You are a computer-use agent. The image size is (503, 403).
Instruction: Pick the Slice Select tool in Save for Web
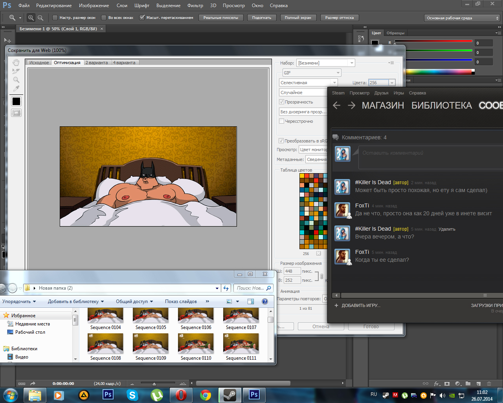[x=16, y=71]
